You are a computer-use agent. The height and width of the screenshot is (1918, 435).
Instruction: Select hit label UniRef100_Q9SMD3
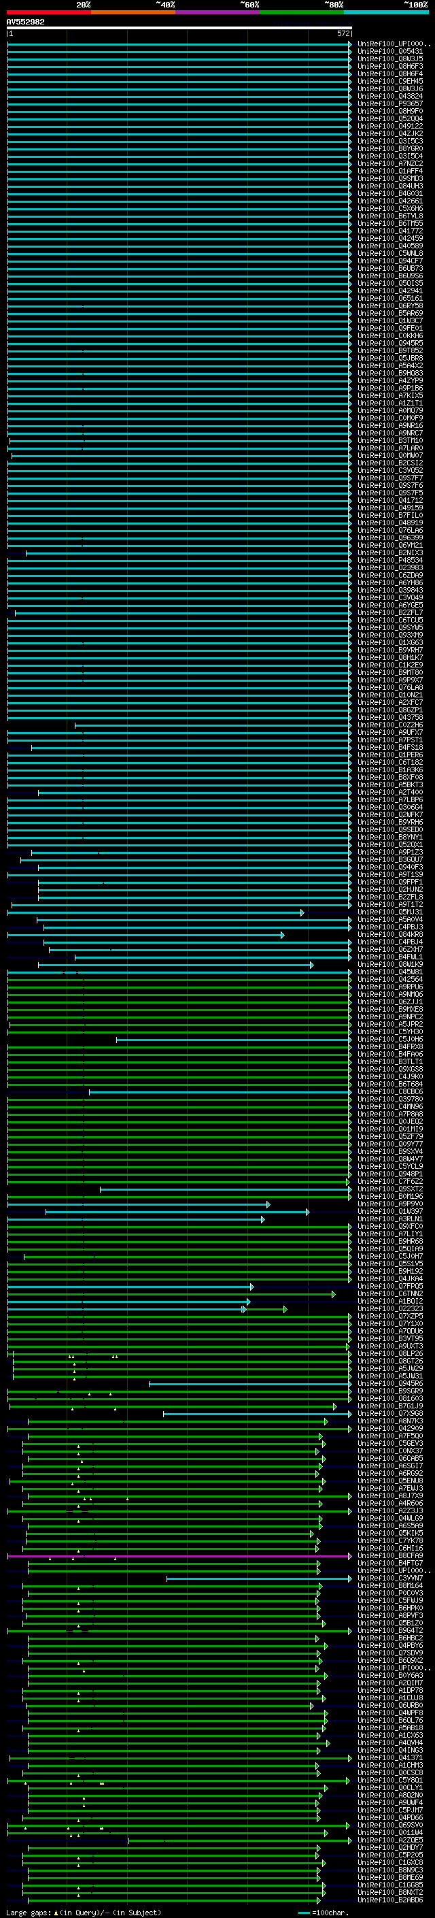390,179
